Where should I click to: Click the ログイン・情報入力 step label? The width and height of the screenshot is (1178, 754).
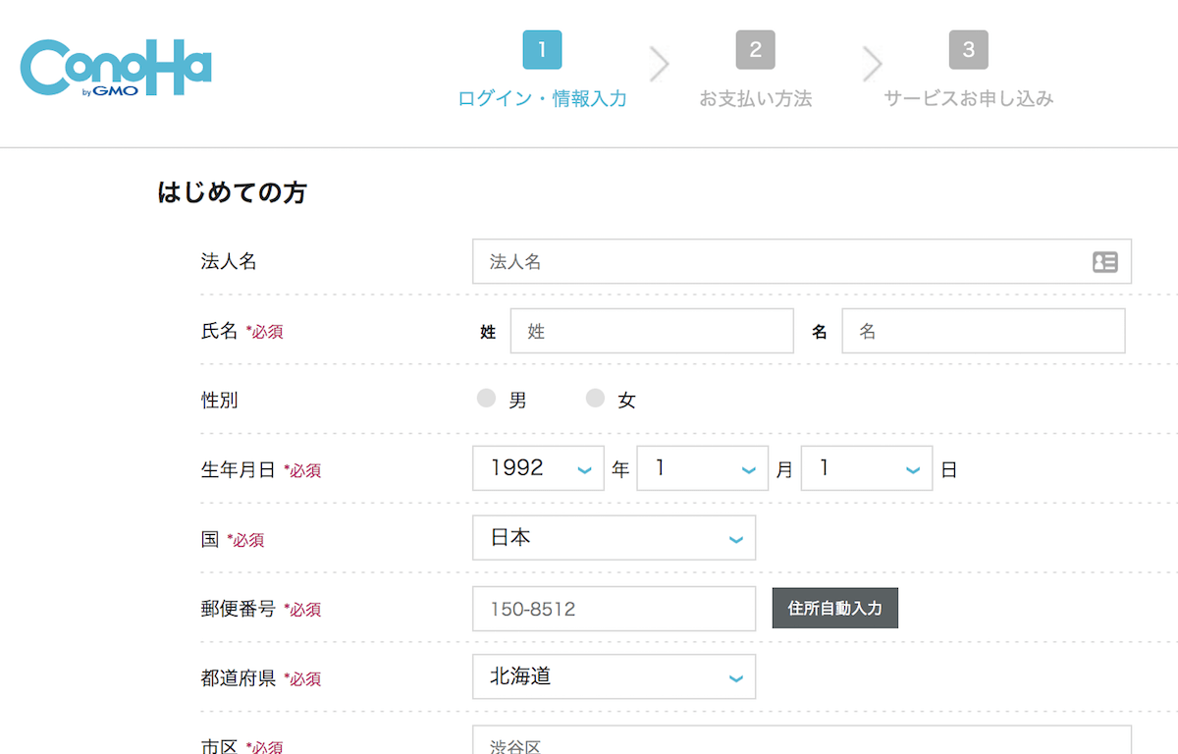click(x=542, y=99)
